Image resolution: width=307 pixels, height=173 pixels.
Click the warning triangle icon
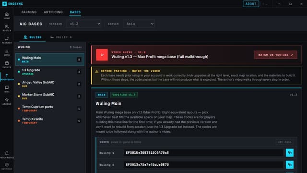pyautogui.click(x=97, y=72)
